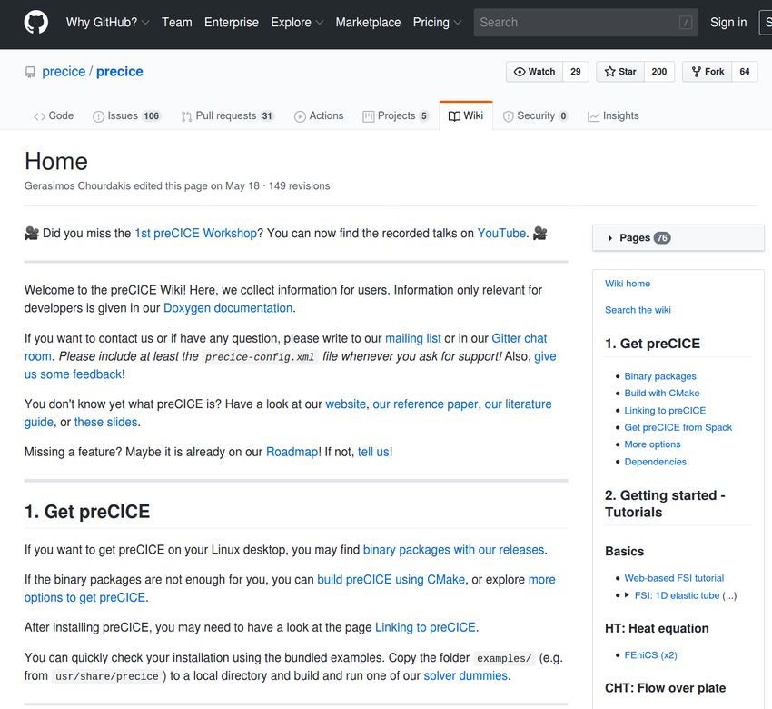
Task: Click the Watch button
Action: 534,72
